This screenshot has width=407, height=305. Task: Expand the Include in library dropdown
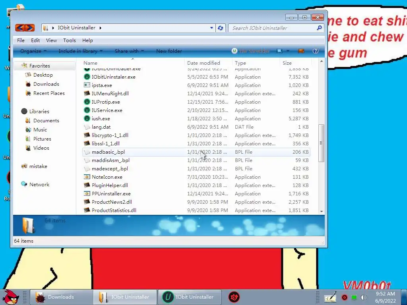[x=80, y=51]
